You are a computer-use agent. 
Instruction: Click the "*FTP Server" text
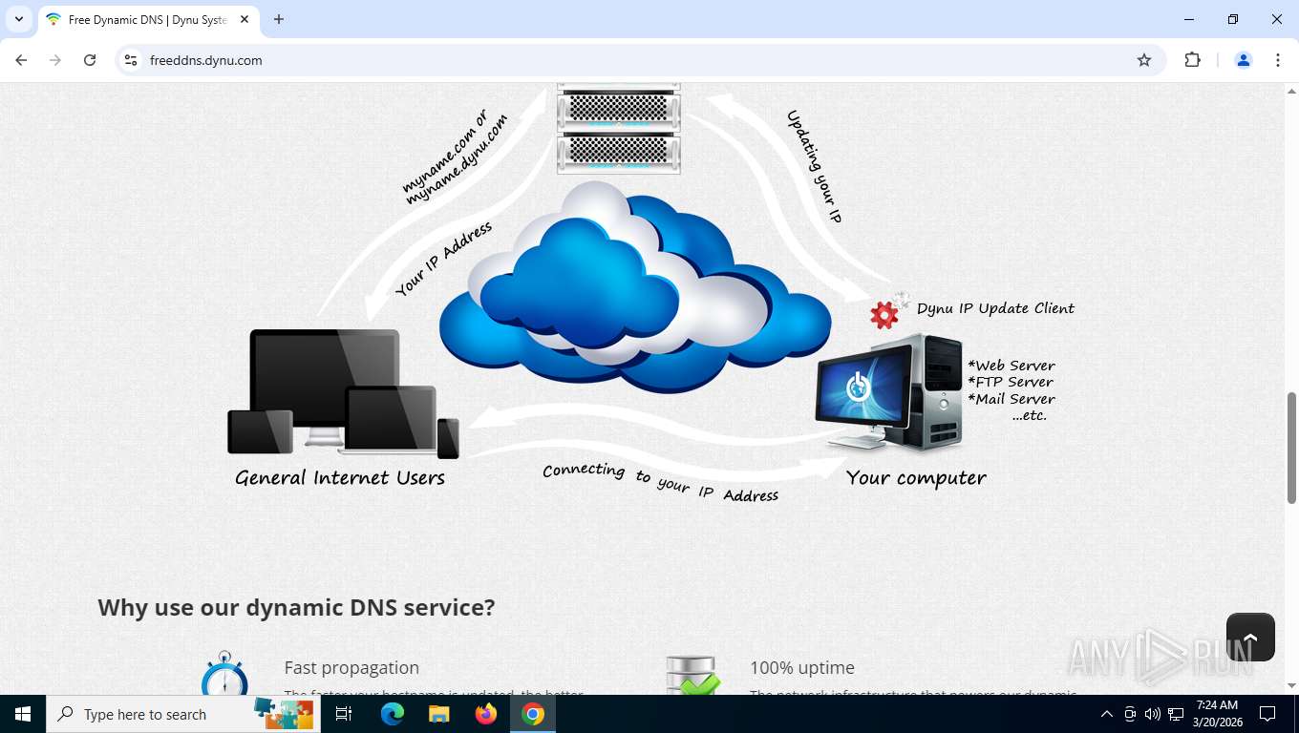(x=1011, y=382)
